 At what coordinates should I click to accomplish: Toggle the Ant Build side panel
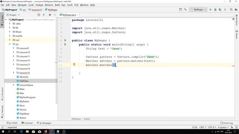(236, 20)
